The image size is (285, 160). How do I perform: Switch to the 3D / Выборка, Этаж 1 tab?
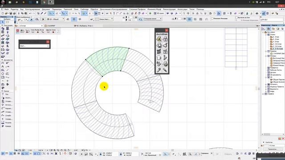point(84,26)
